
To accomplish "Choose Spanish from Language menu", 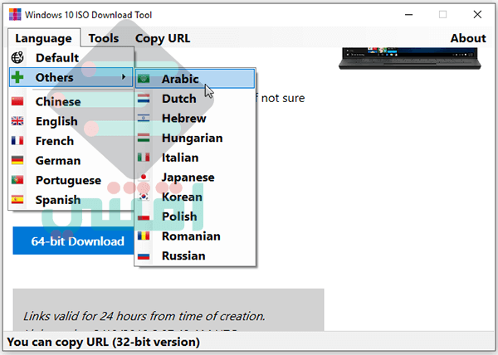I will pos(71,200).
